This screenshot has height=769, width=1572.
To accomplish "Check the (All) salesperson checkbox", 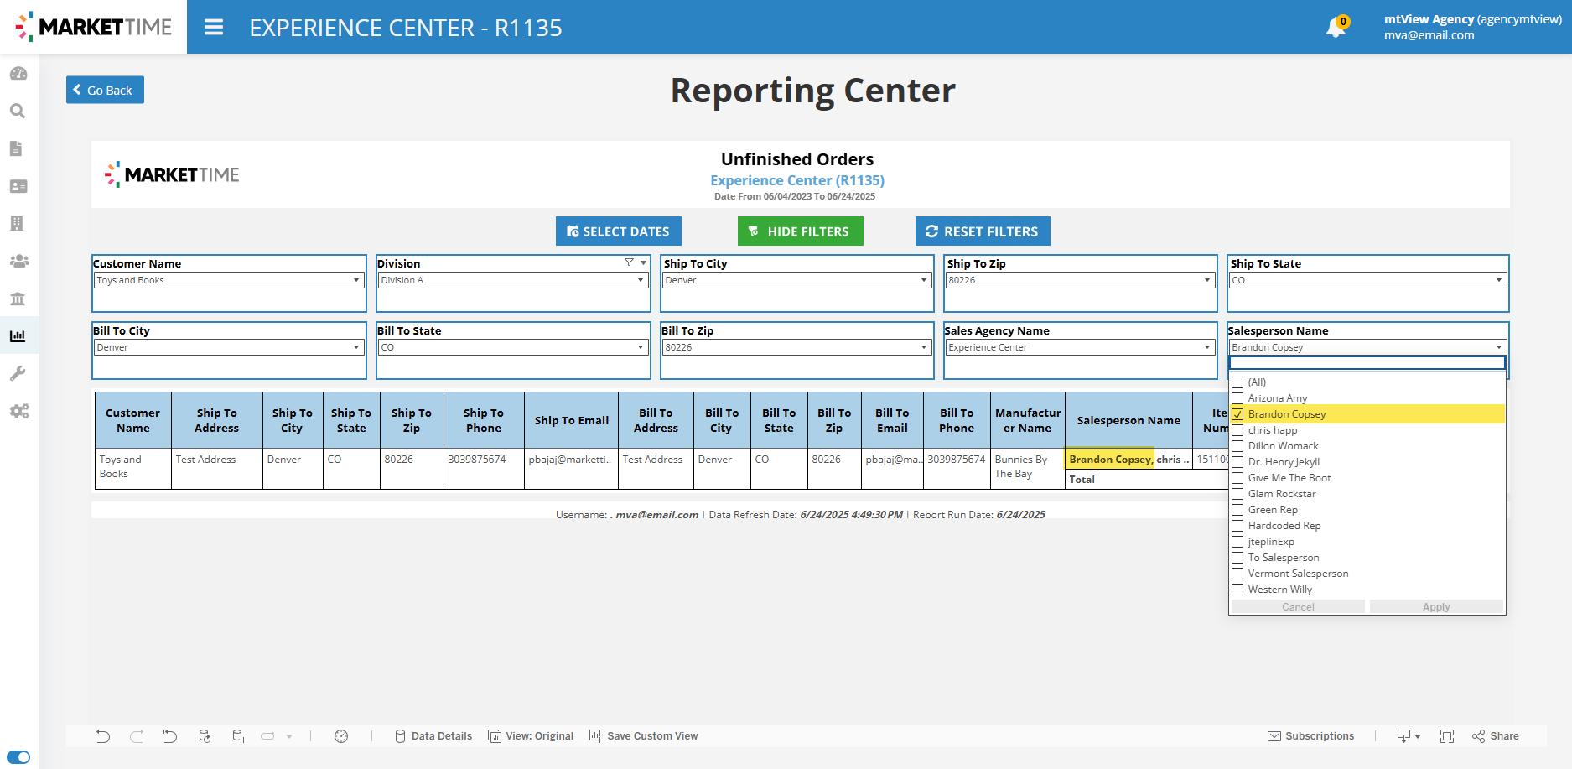I will coord(1237,382).
